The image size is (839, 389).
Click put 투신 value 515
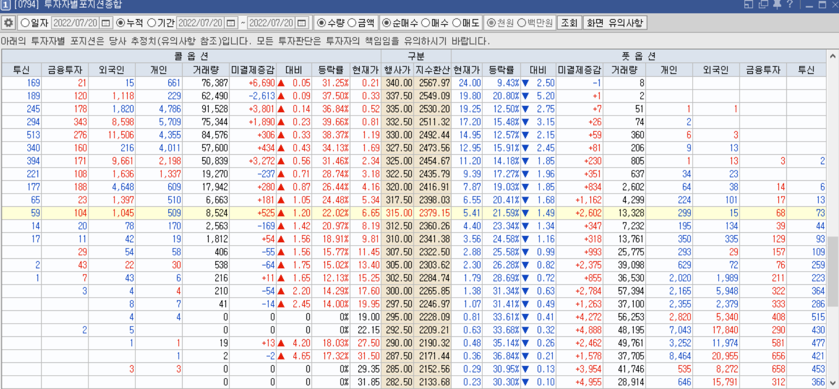pyautogui.click(x=807, y=317)
